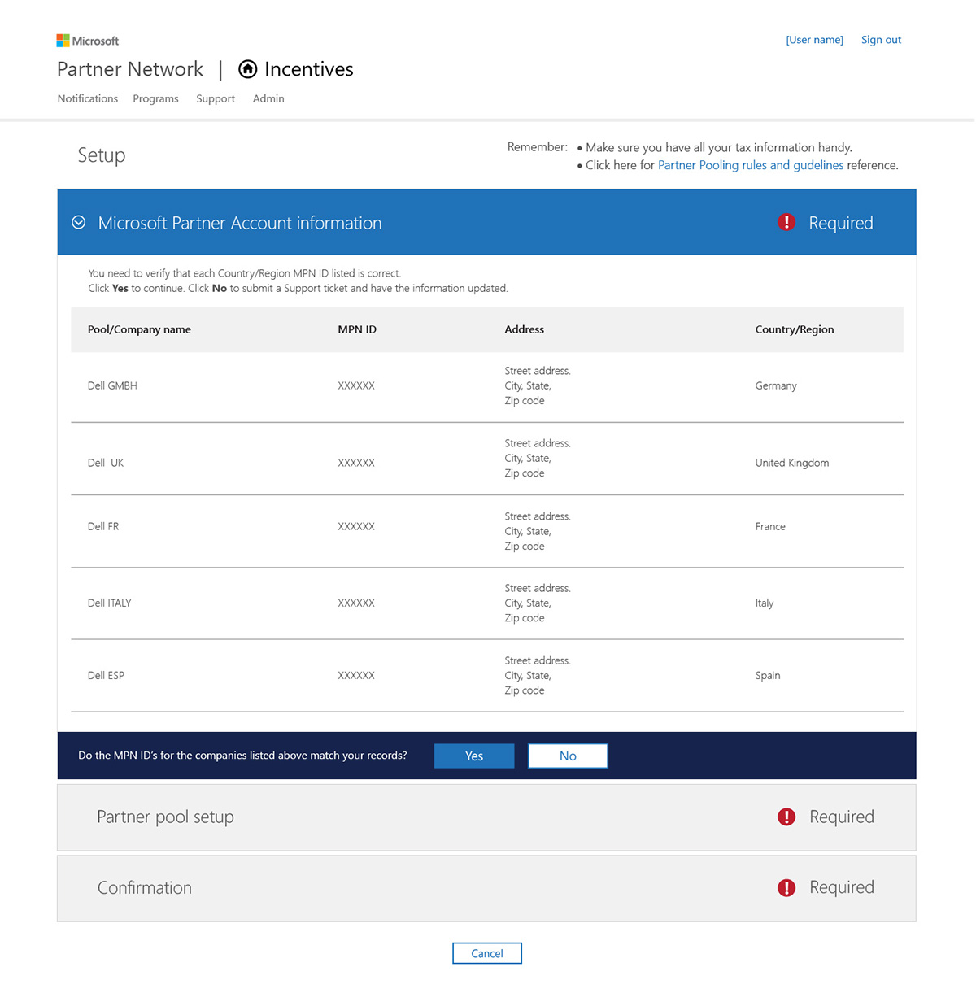The width and height of the screenshot is (976, 1006).
Task: Click the address cell for Dell ESP
Action: pyautogui.click(x=538, y=675)
